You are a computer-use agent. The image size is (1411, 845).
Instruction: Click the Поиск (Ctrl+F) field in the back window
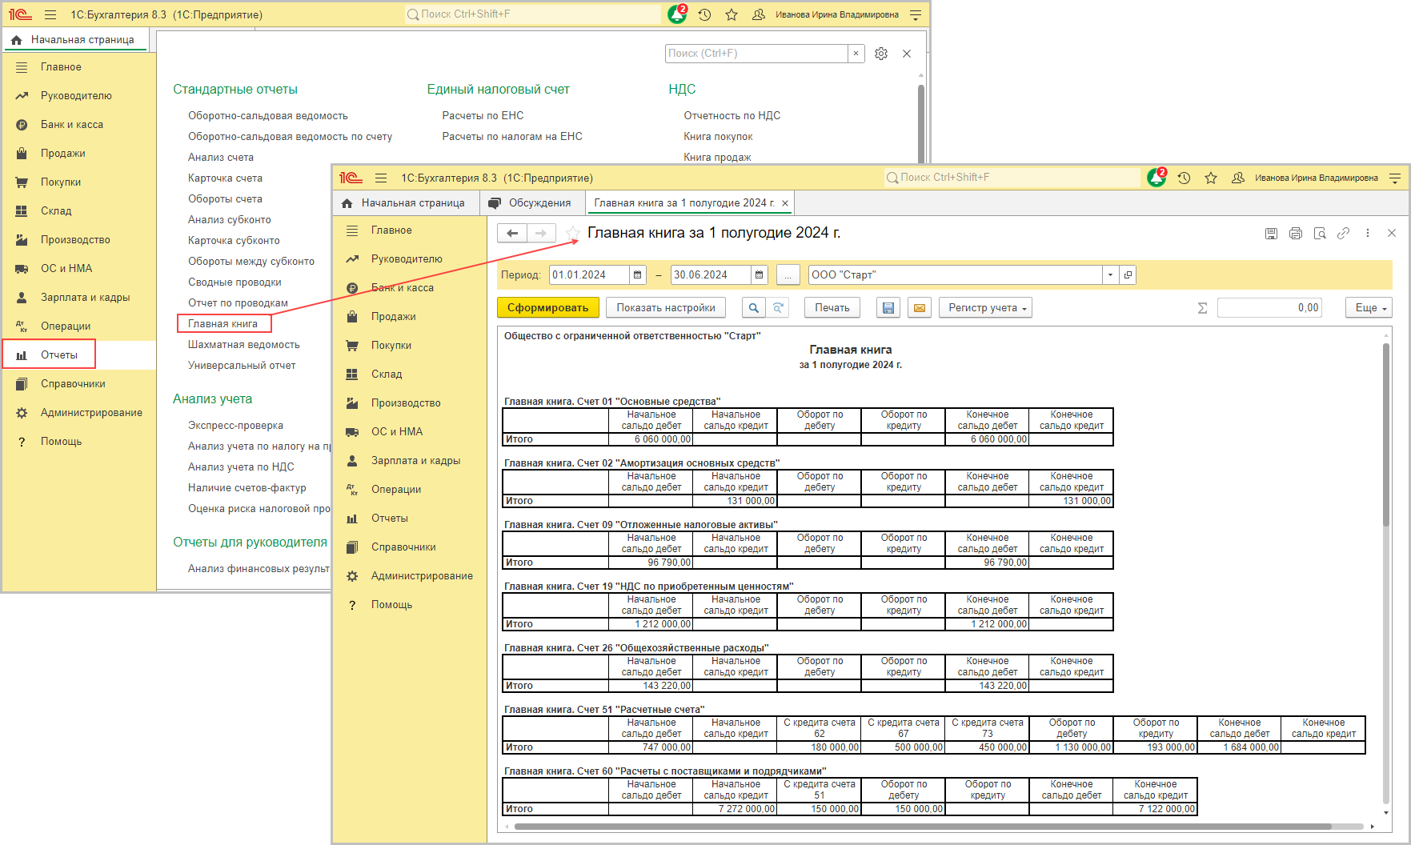pyautogui.click(x=756, y=54)
